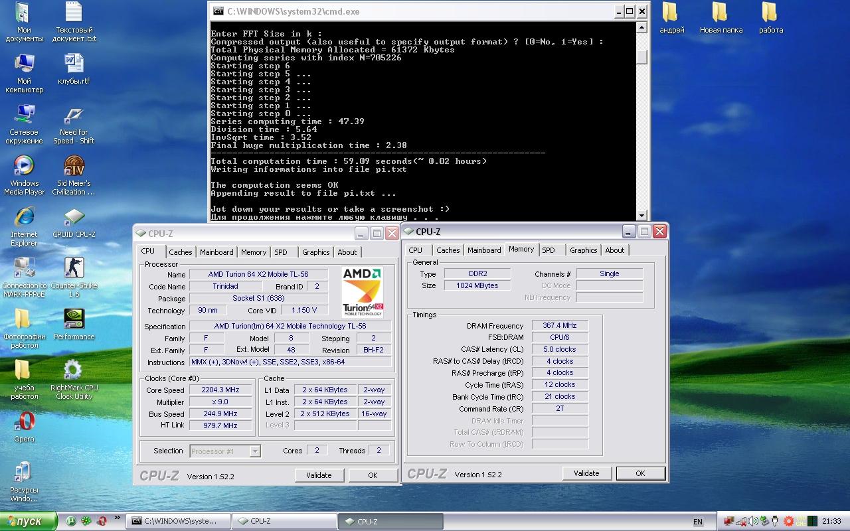Screen dimensions: 850x531
Task: Select Mainboard tab in CPU-Z memory timings window
Action: [x=484, y=250]
